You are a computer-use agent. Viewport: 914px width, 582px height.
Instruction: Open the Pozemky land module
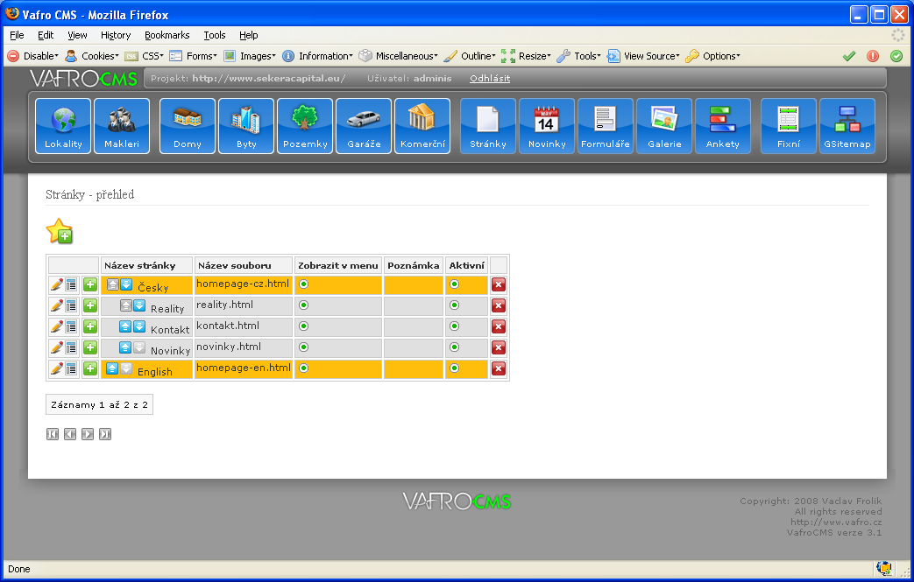coord(305,126)
